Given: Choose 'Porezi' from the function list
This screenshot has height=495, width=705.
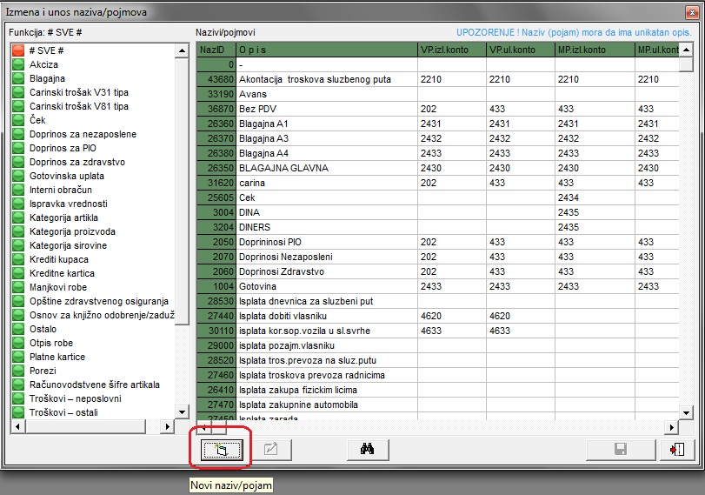Looking at the screenshot, I should [x=43, y=371].
